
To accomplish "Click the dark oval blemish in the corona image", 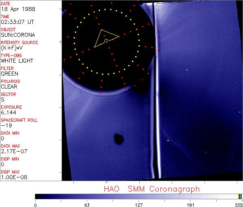I will pos(119,139).
